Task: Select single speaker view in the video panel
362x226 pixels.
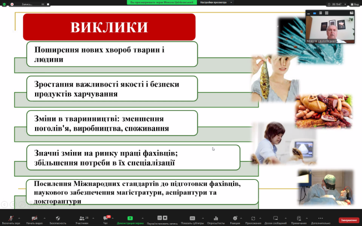Action: 314,13
